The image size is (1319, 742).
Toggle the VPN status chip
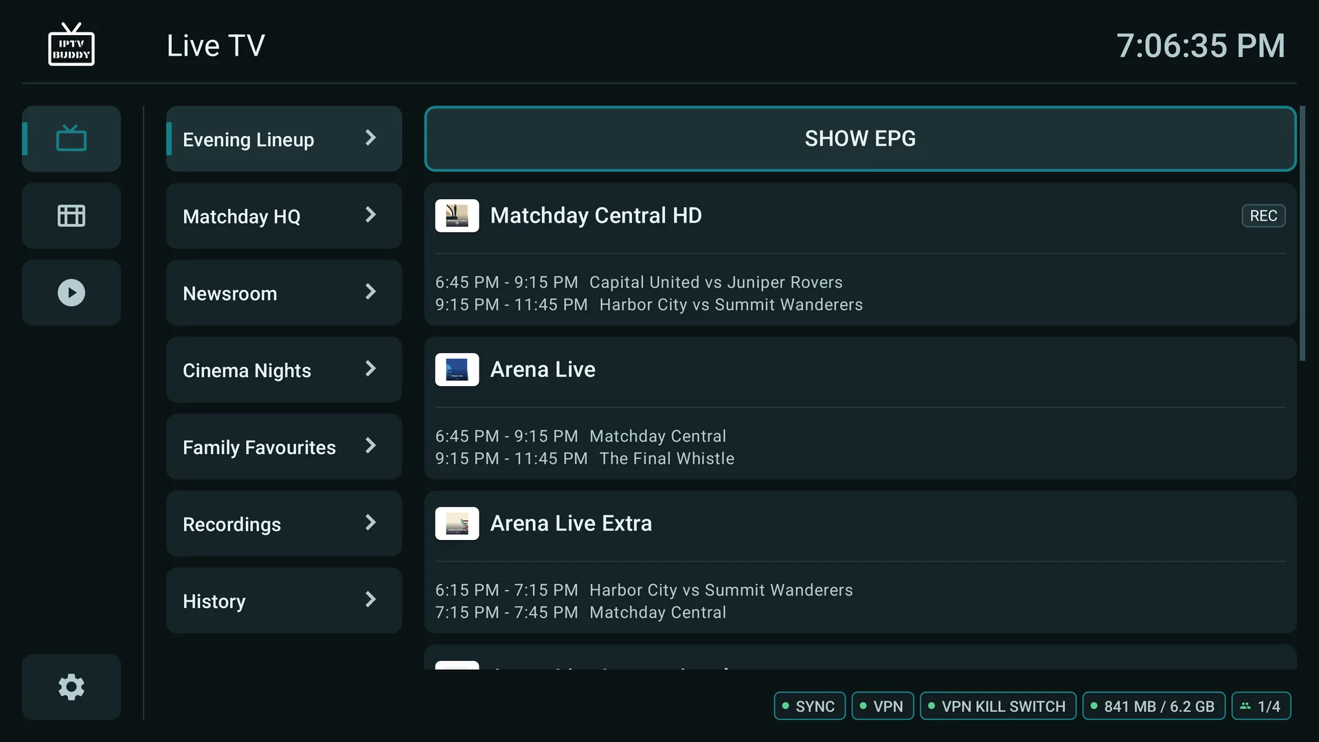coord(882,706)
